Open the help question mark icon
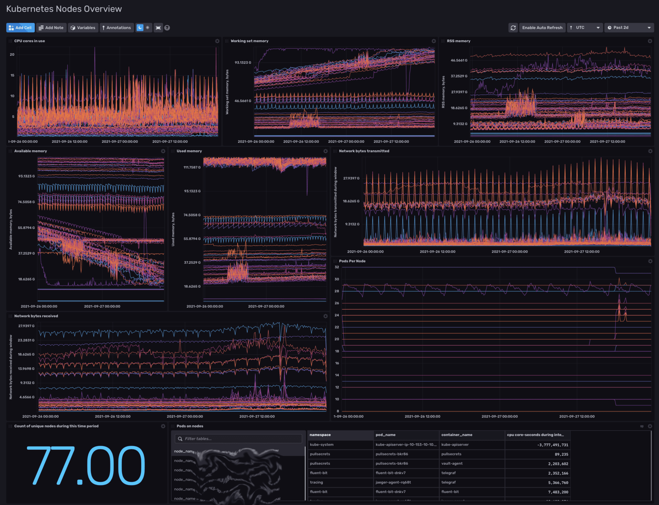The width and height of the screenshot is (659, 505). [x=167, y=27]
